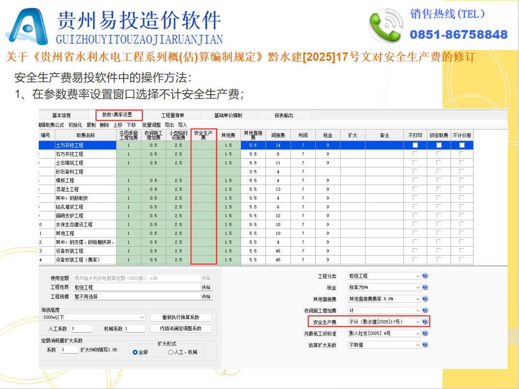Screen dimensions: 519x389
Task: Expand the 安全生产费 dropdown
Action: [x=417, y=322]
